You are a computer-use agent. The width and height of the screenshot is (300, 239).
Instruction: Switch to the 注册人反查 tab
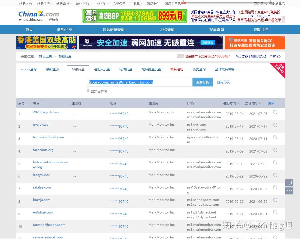point(102,69)
